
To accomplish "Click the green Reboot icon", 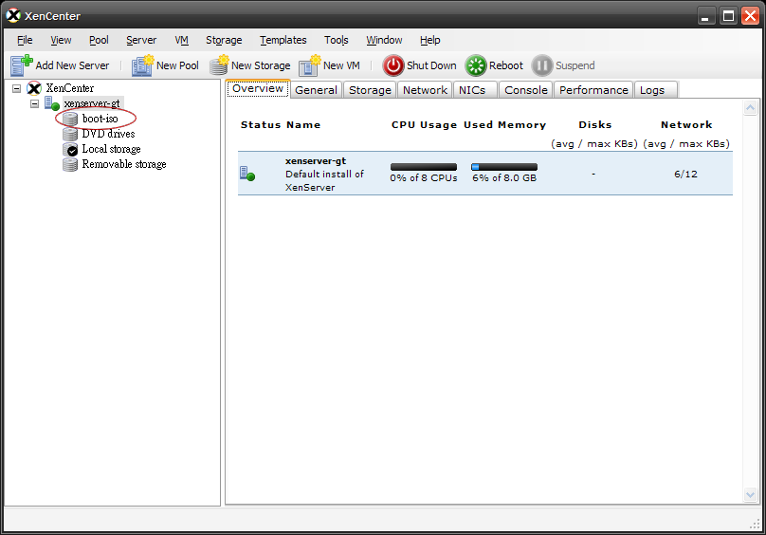I will pos(476,65).
